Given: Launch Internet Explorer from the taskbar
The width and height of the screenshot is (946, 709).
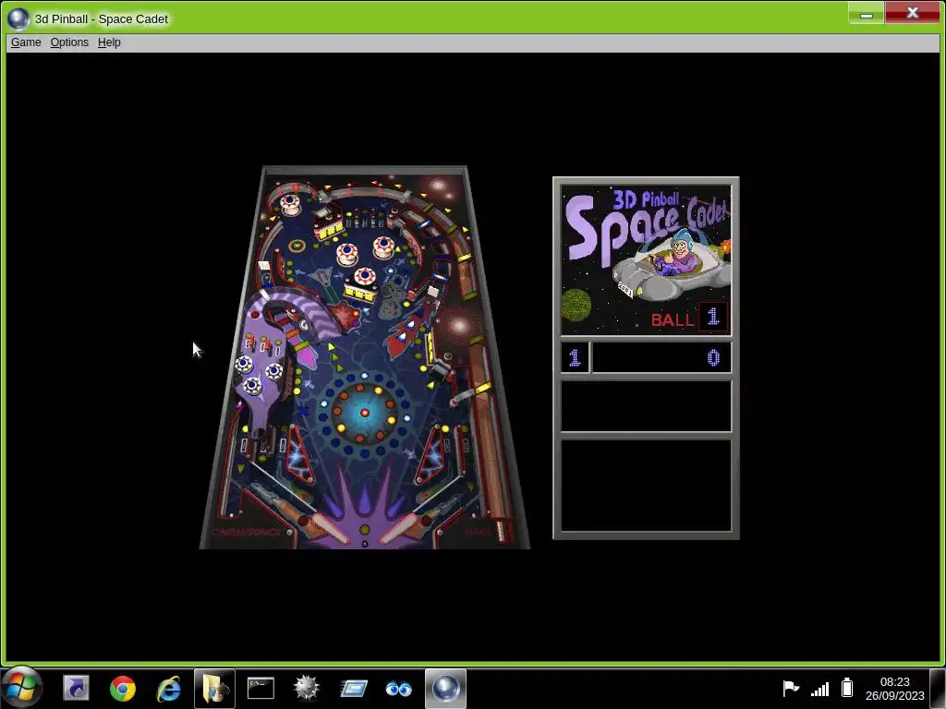Looking at the screenshot, I should click(169, 688).
